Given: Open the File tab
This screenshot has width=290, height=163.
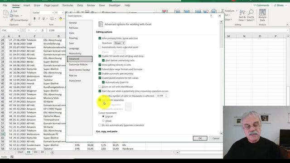Looking at the screenshot, I should (x=5, y=5).
